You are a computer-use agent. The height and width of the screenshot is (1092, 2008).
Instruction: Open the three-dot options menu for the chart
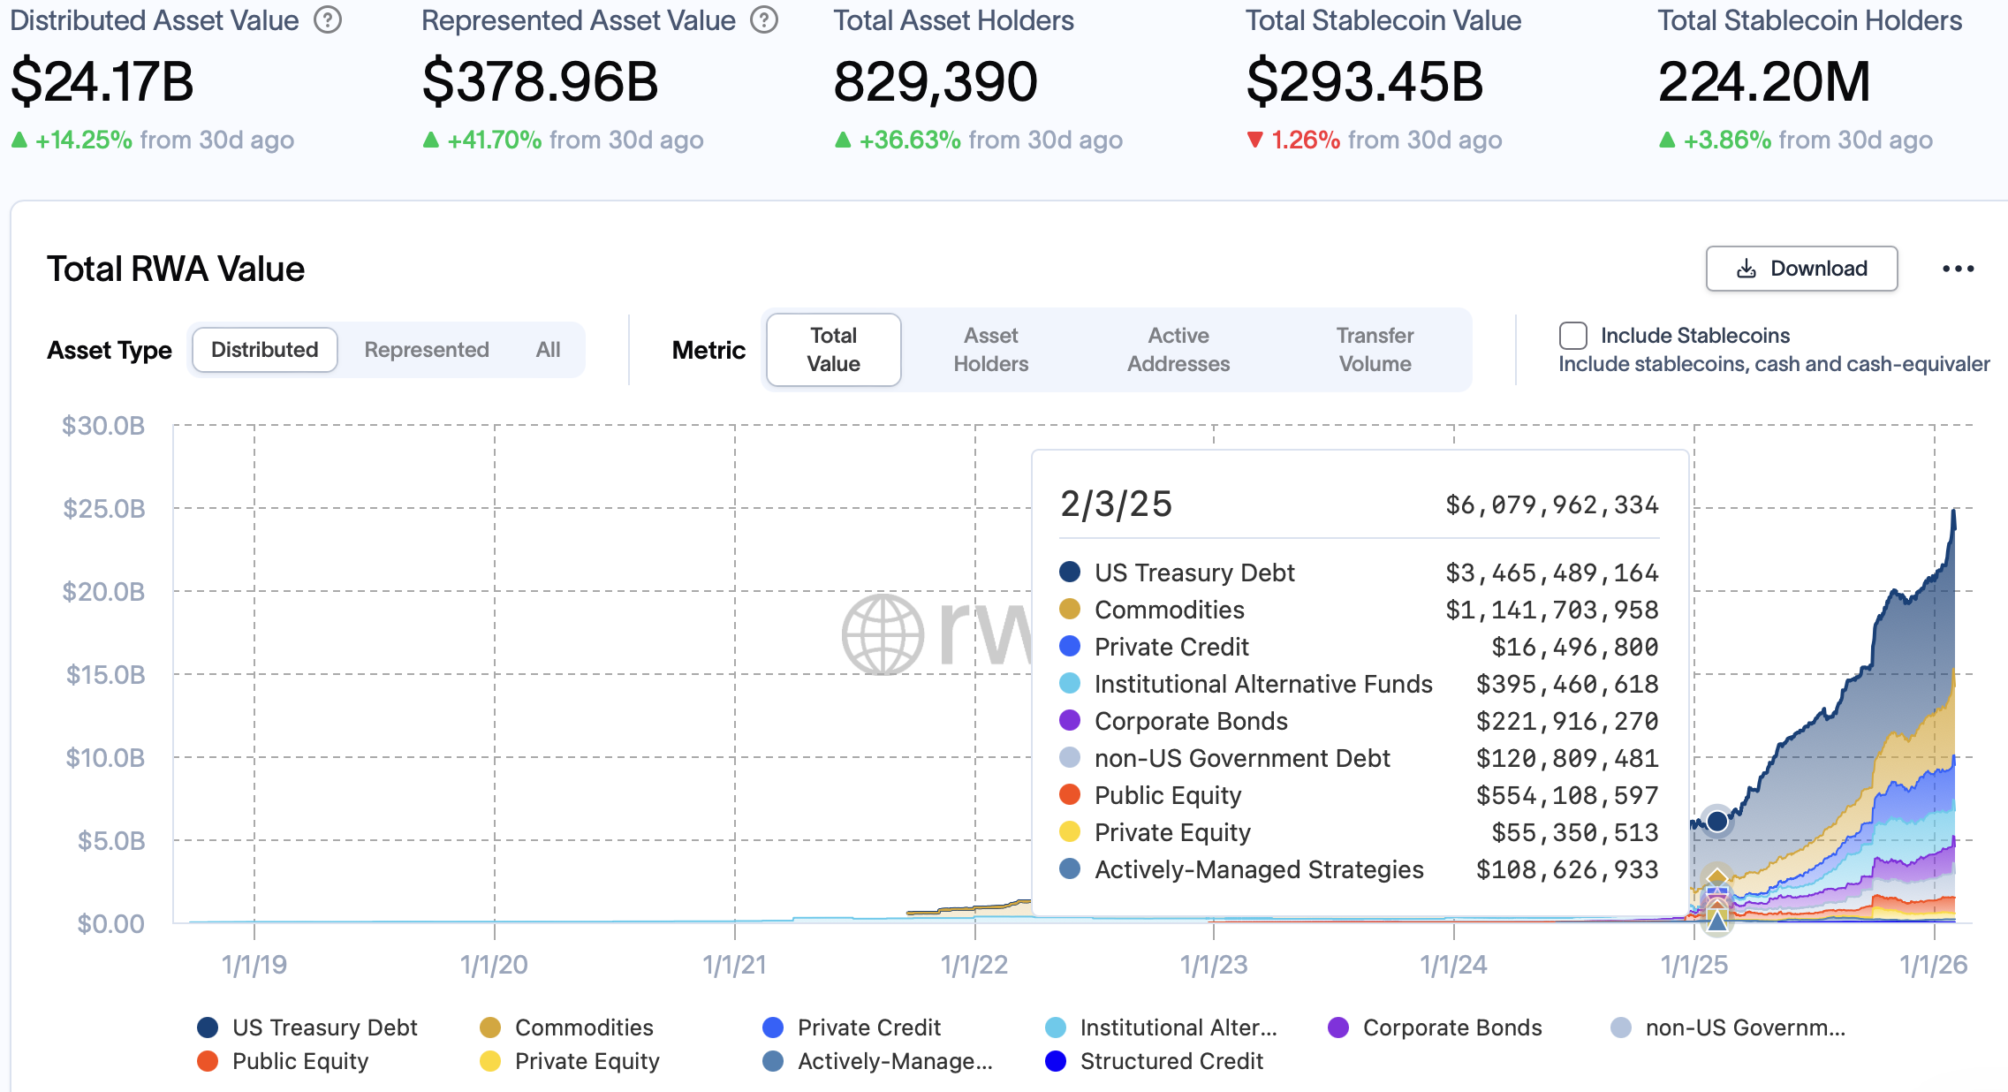click(x=1958, y=268)
